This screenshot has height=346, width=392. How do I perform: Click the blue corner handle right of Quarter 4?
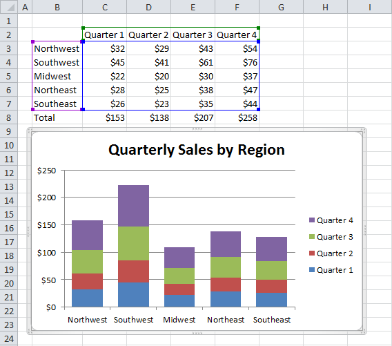click(259, 41)
